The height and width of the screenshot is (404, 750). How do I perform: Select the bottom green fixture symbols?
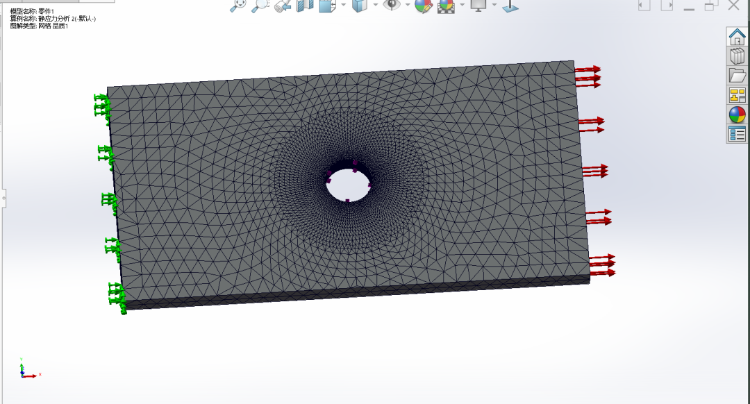[x=117, y=297]
